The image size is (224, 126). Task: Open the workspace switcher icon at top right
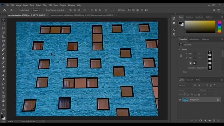[219, 10]
